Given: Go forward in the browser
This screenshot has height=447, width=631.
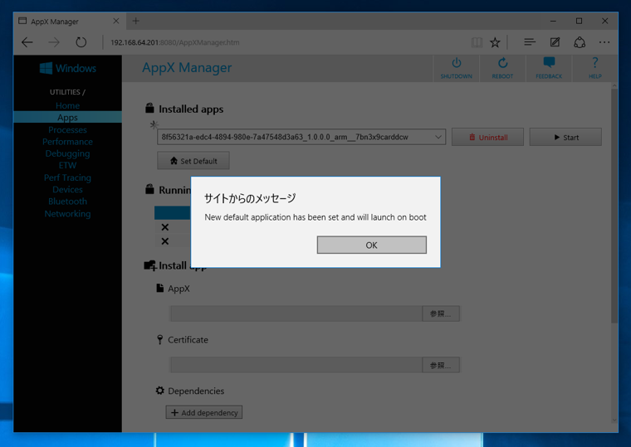Looking at the screenshot, I should click(54, 42).
